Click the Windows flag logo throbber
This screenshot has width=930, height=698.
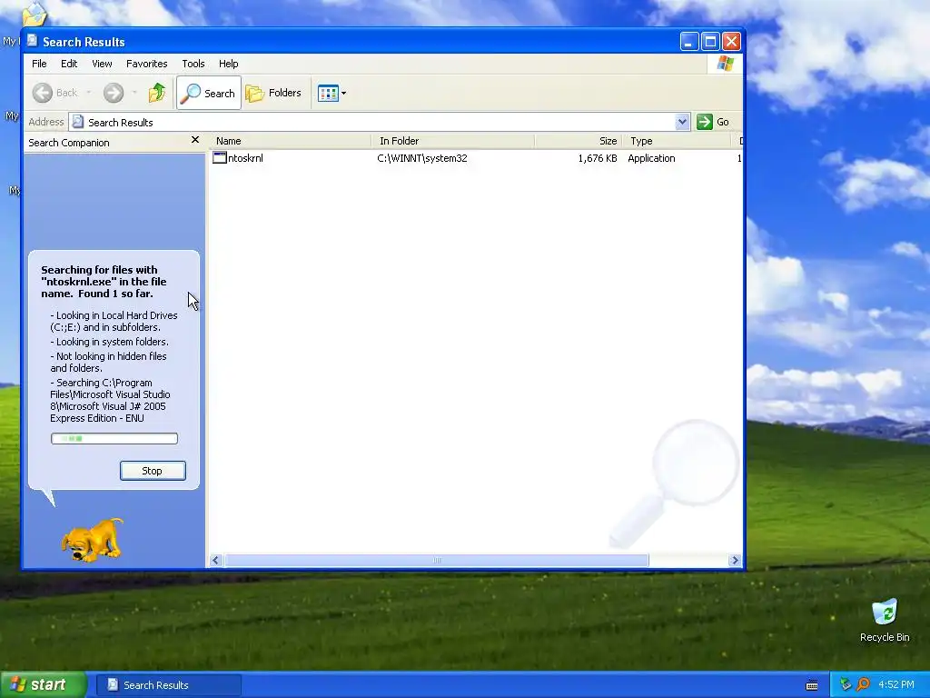[x=725, y=64]
